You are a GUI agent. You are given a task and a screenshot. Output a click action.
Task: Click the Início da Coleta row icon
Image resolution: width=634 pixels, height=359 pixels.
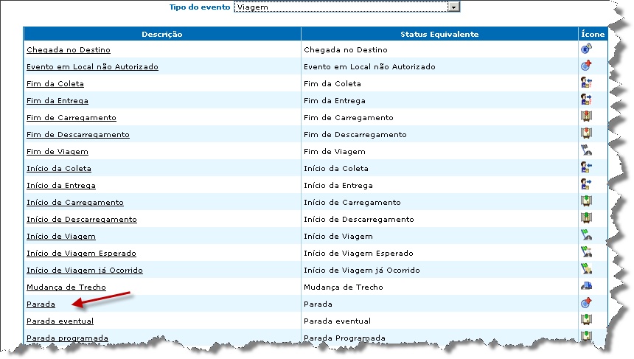[x=586, y=167]
